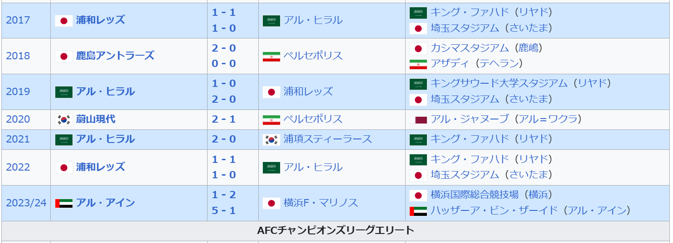
Task: Click the Saudi flag beside キングサウード大学スタジアム
Action: tap(418, 84)
